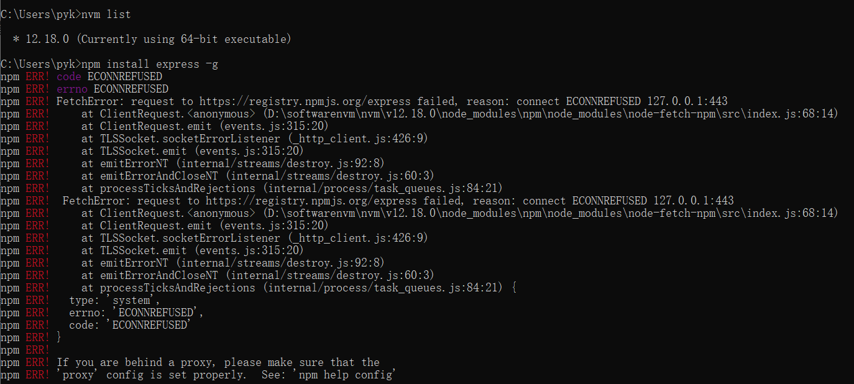
Task: Click the magenta 'code' word
Action: (69, 76)
